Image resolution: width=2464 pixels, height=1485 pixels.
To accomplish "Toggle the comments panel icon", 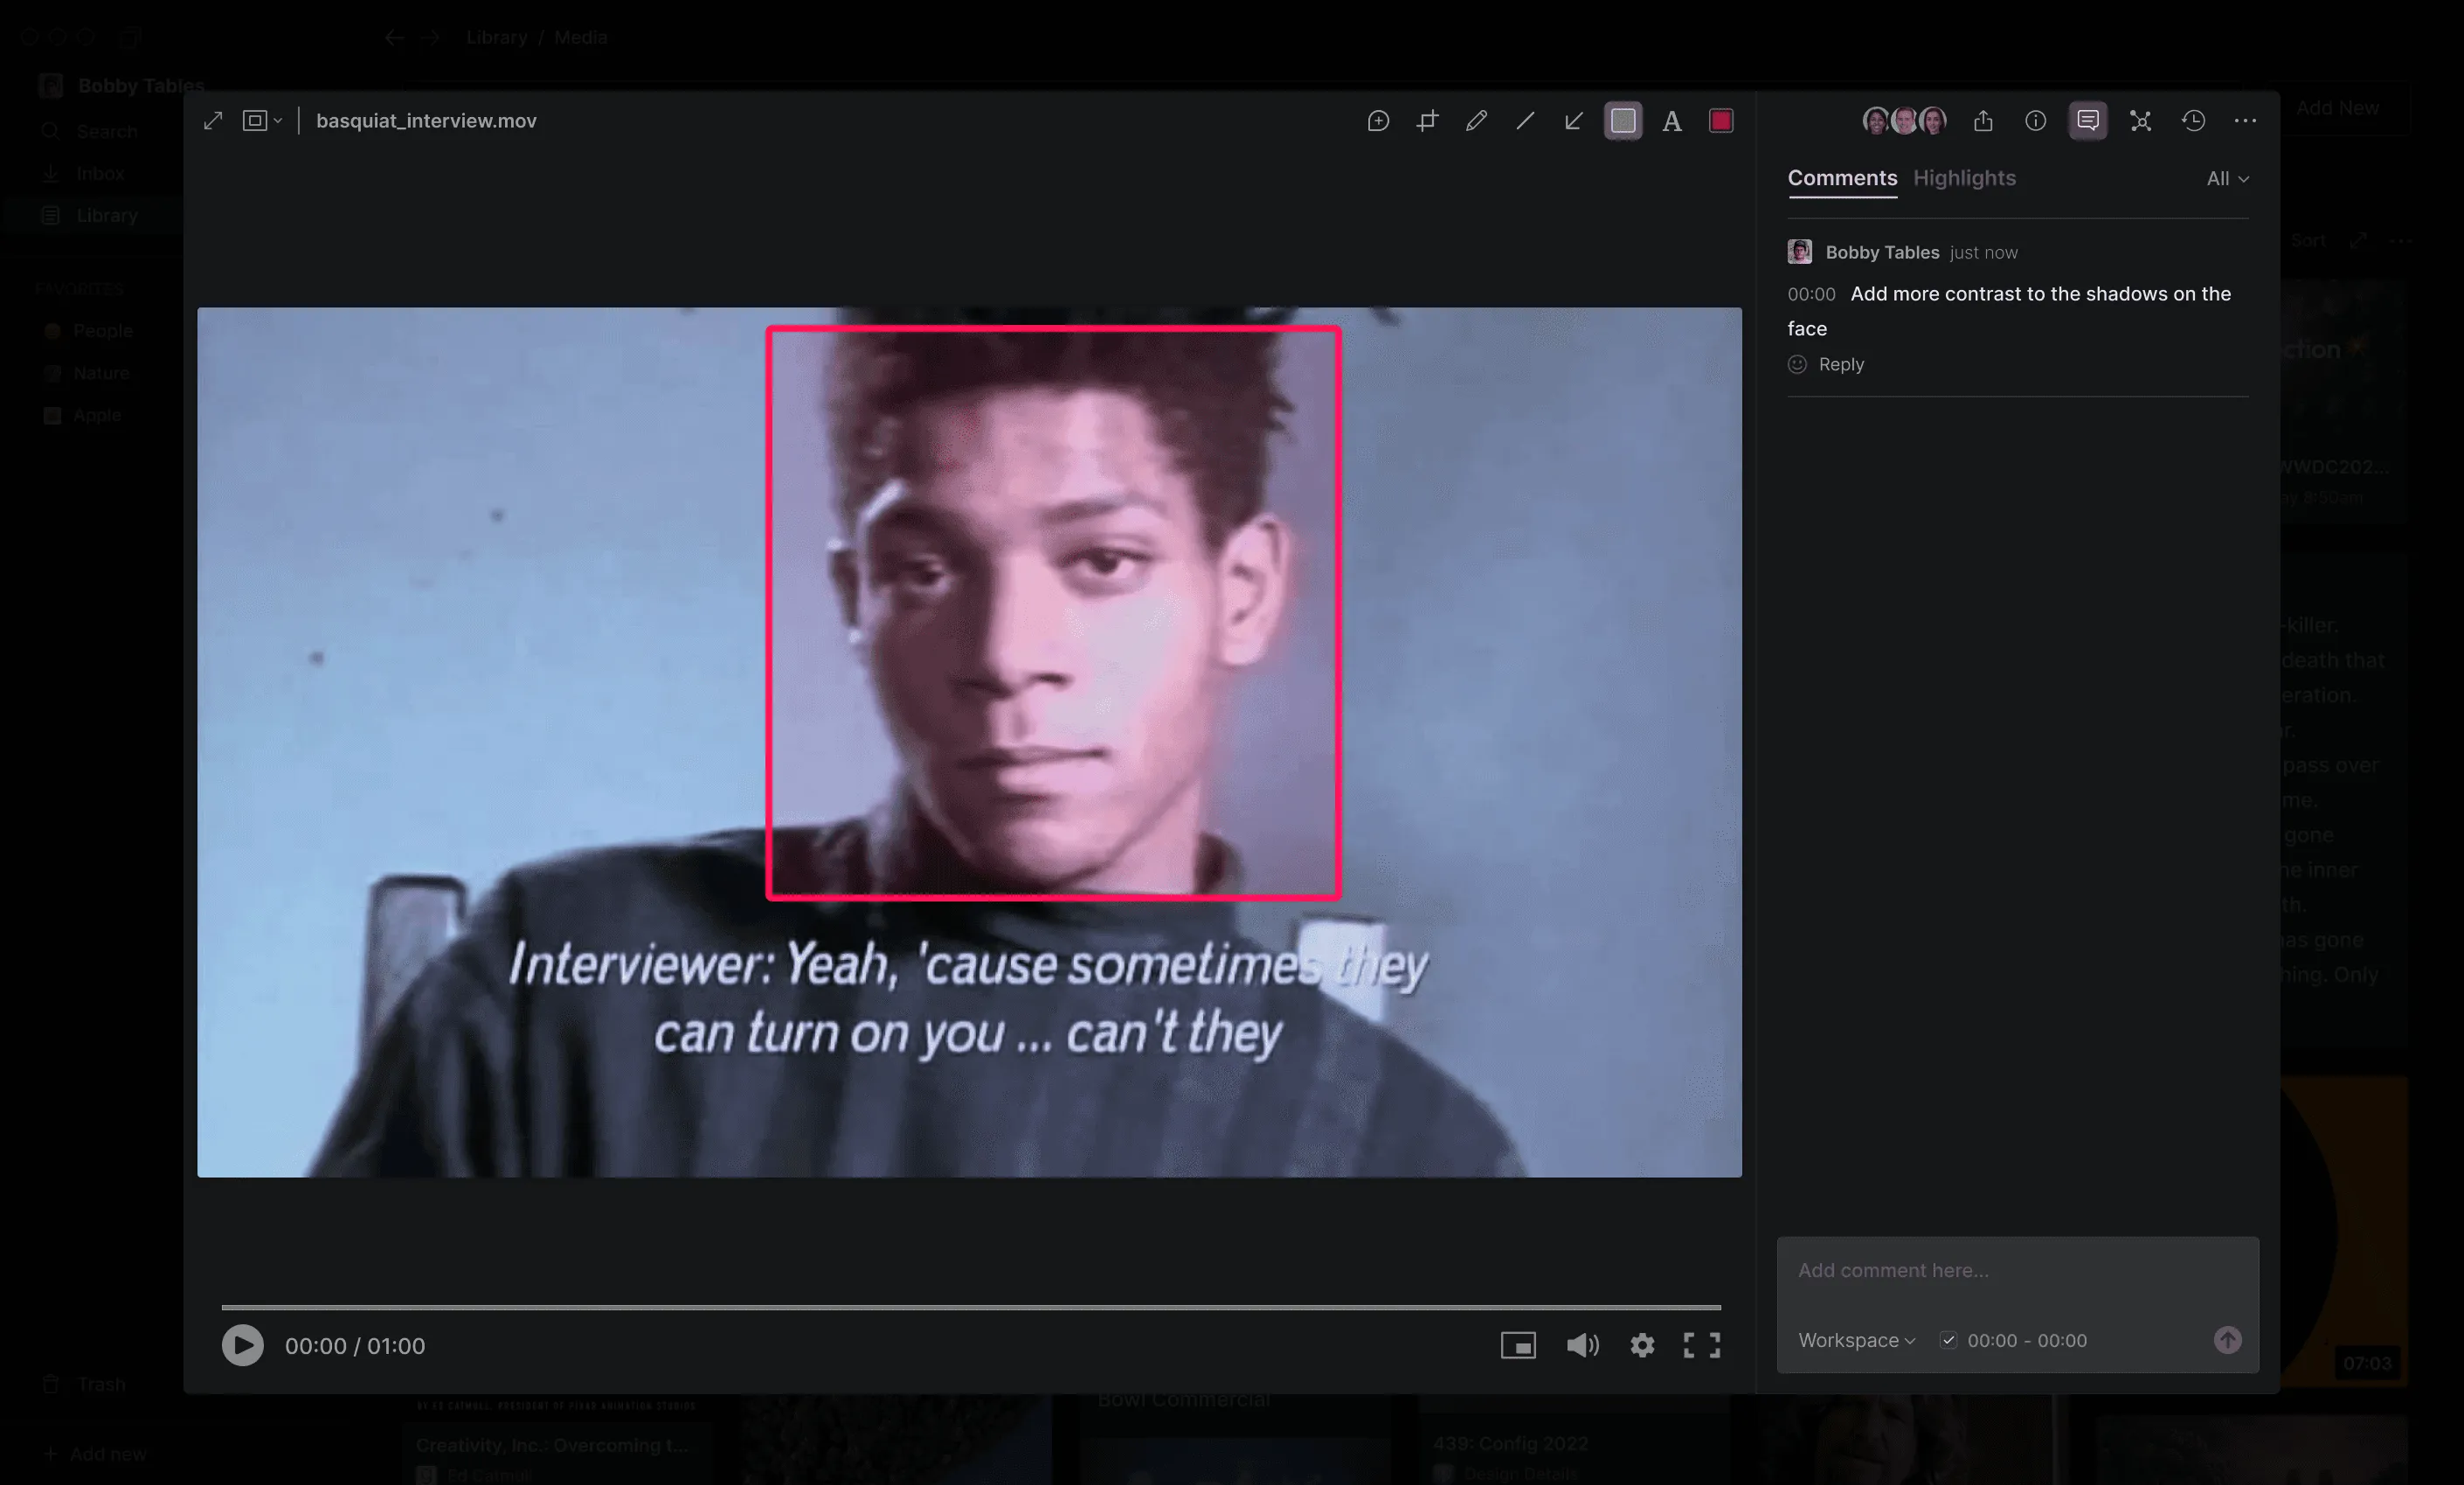I will click(2088, 121).
